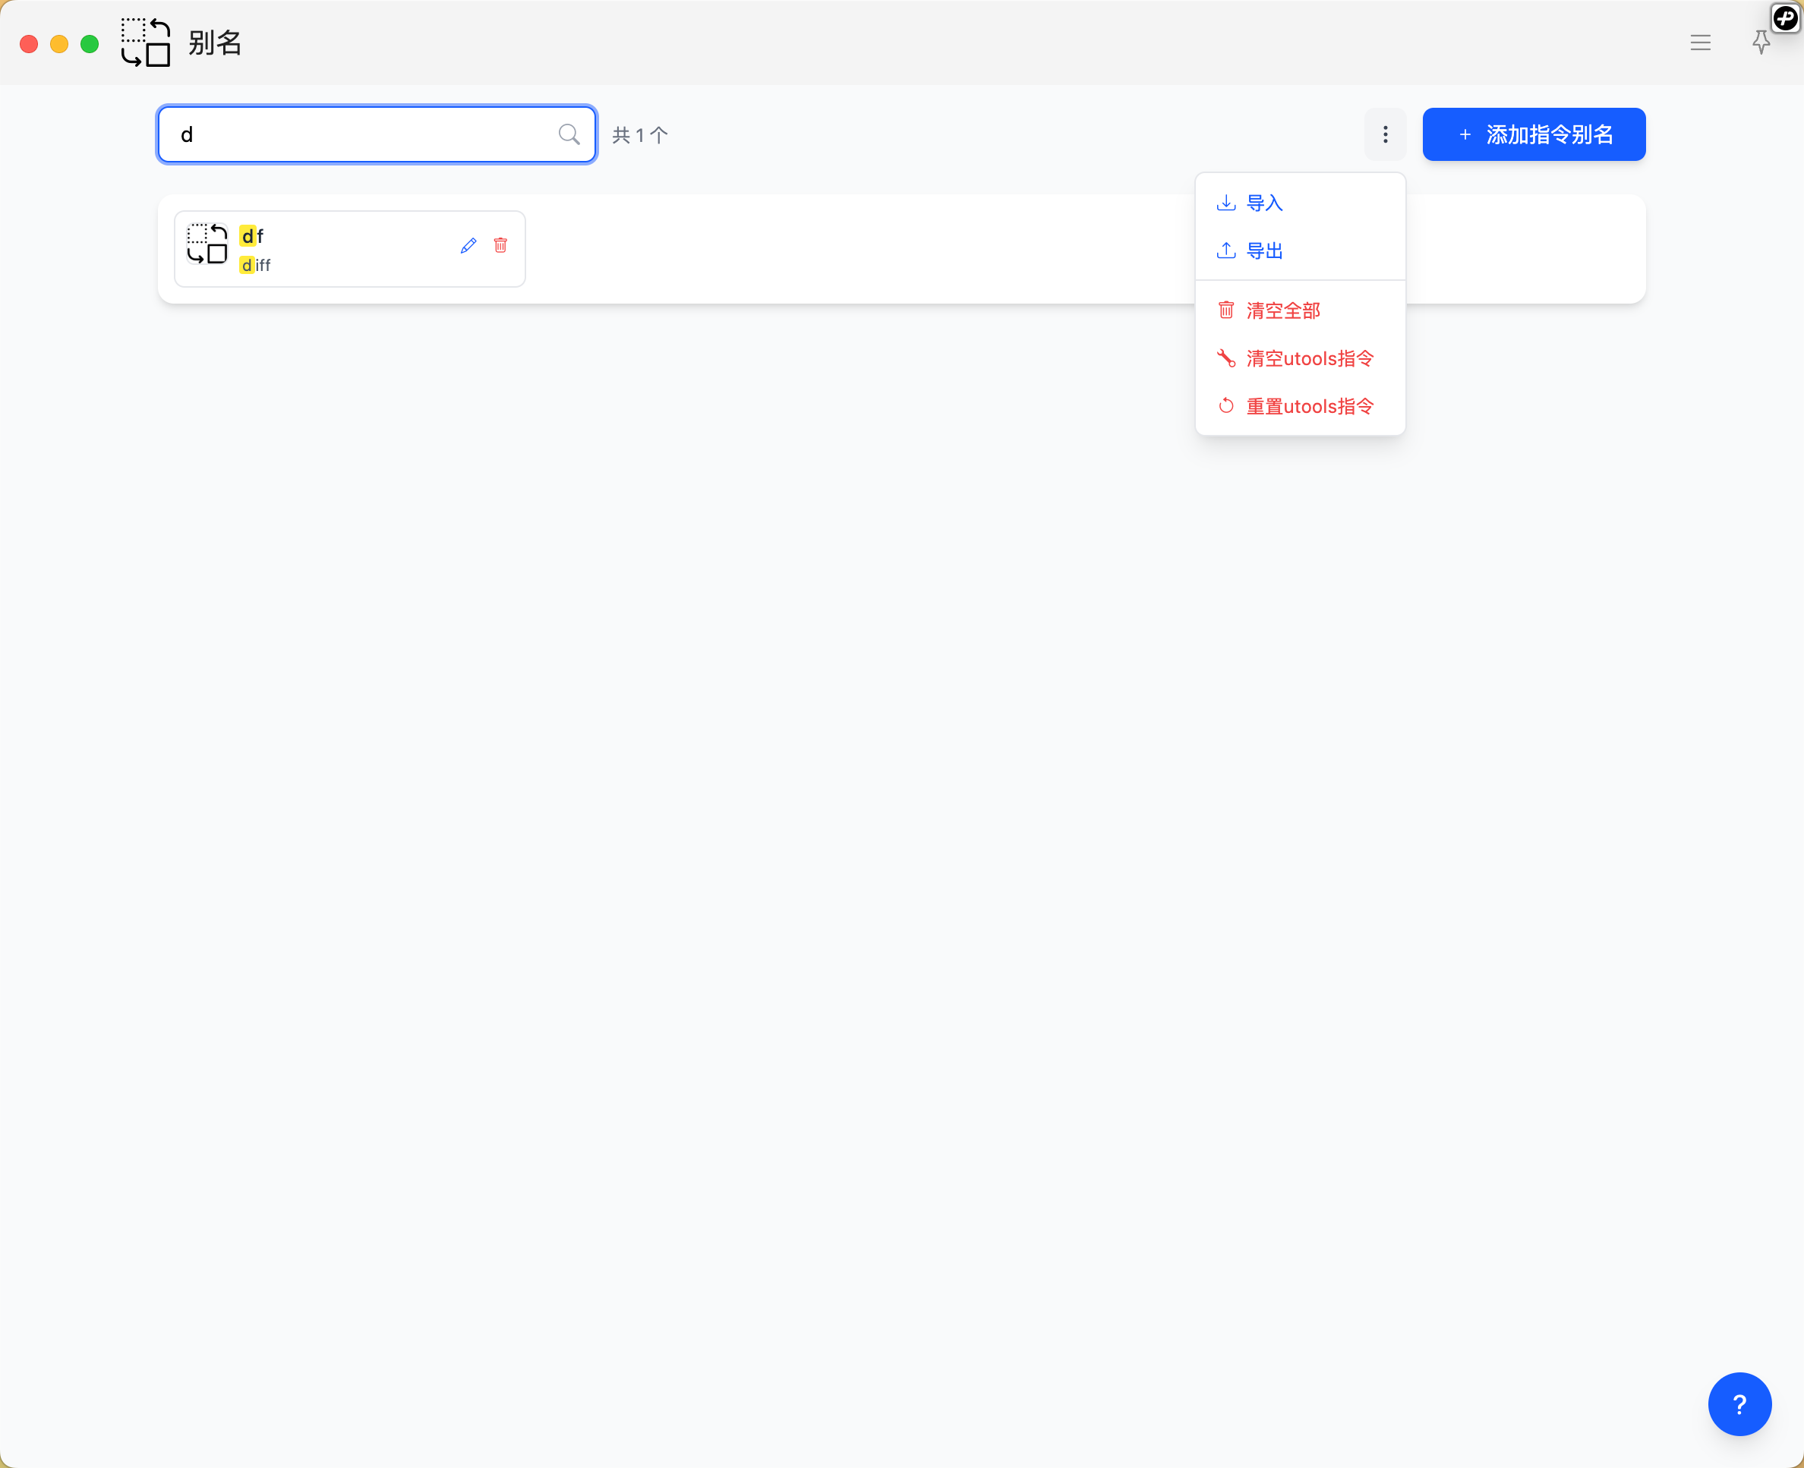Click the pin window icon in title bar
1804x1468 pixels.
(1761, 43)
